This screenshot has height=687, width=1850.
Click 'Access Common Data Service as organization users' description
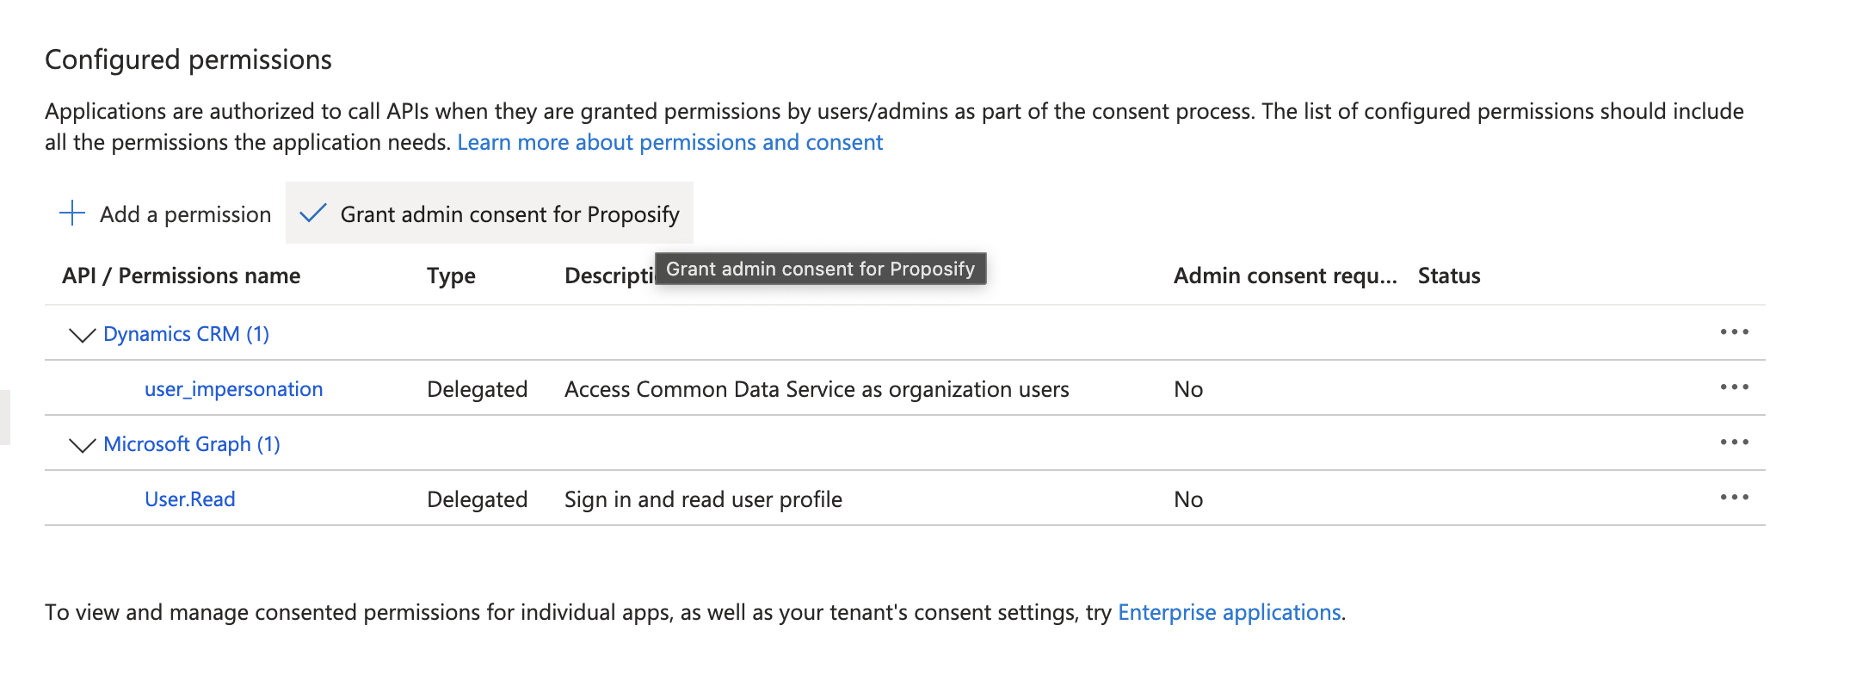point(817,389)
